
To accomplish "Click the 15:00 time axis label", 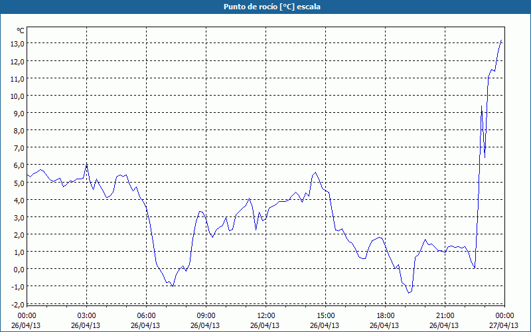I will coord(325,316).
